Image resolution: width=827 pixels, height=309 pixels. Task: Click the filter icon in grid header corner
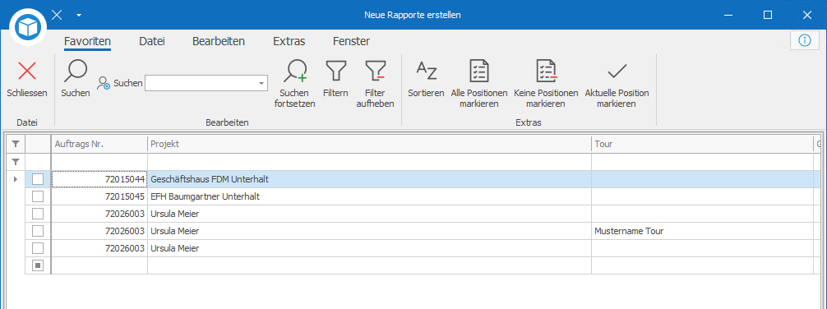click(x=16, y=144)
